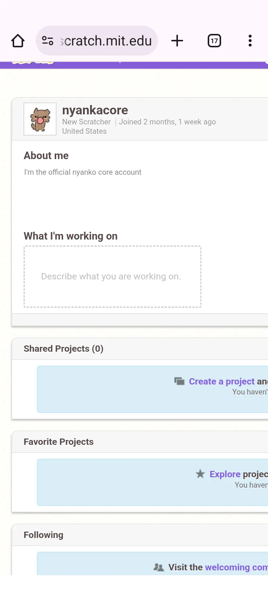Click the Shared Projects (0) header
The height and width of the screenshot is (611, 268).
[64, 349]
